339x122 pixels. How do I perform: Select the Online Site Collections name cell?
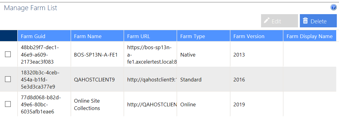tap(97, 104)
